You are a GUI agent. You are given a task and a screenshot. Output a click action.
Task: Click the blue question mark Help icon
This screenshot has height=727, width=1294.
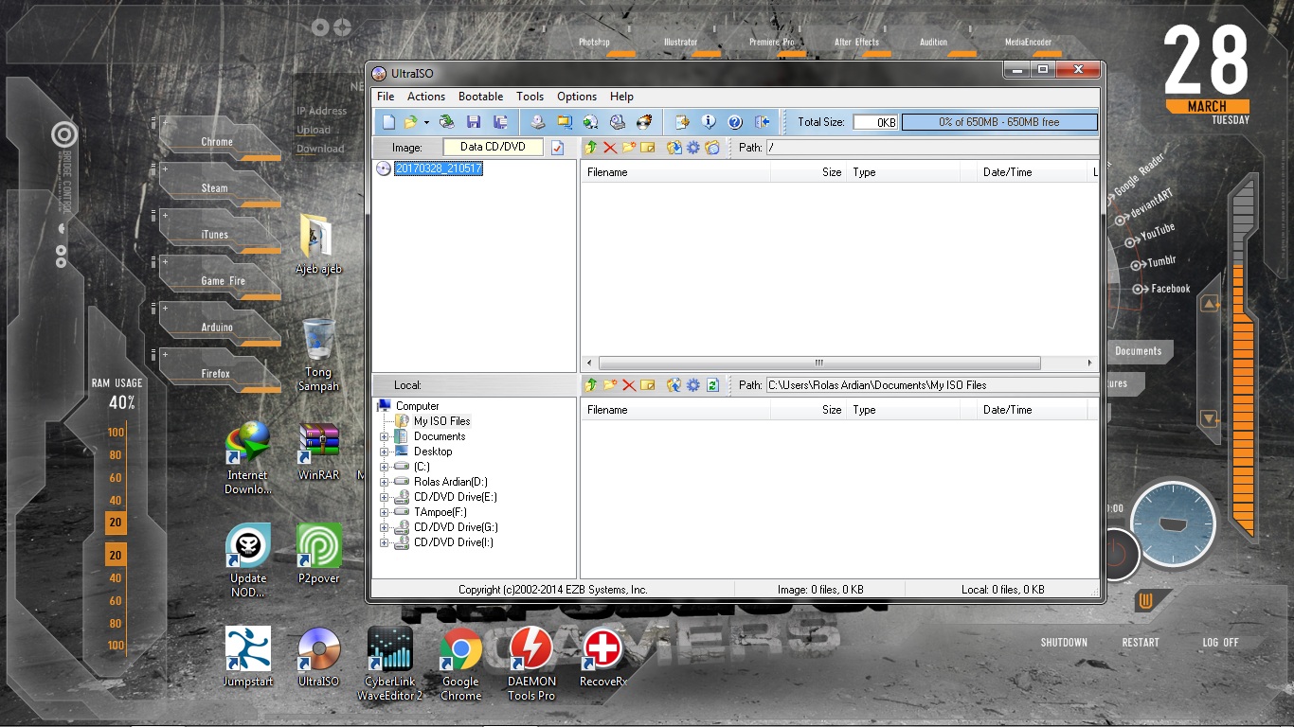tap(734, 122)
